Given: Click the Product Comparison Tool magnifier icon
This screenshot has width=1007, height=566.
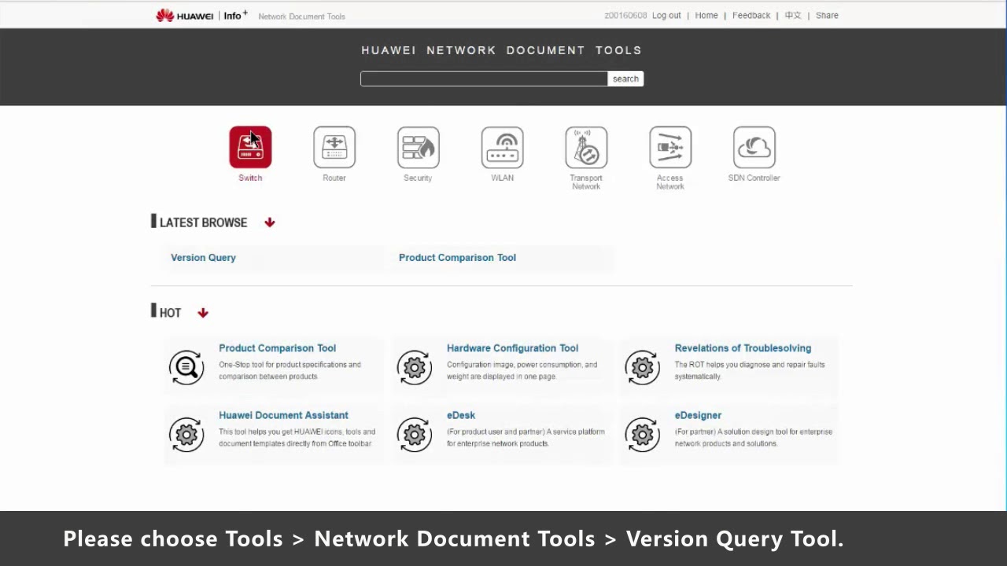Looking at the screenshot, I should tap(186, 367).
